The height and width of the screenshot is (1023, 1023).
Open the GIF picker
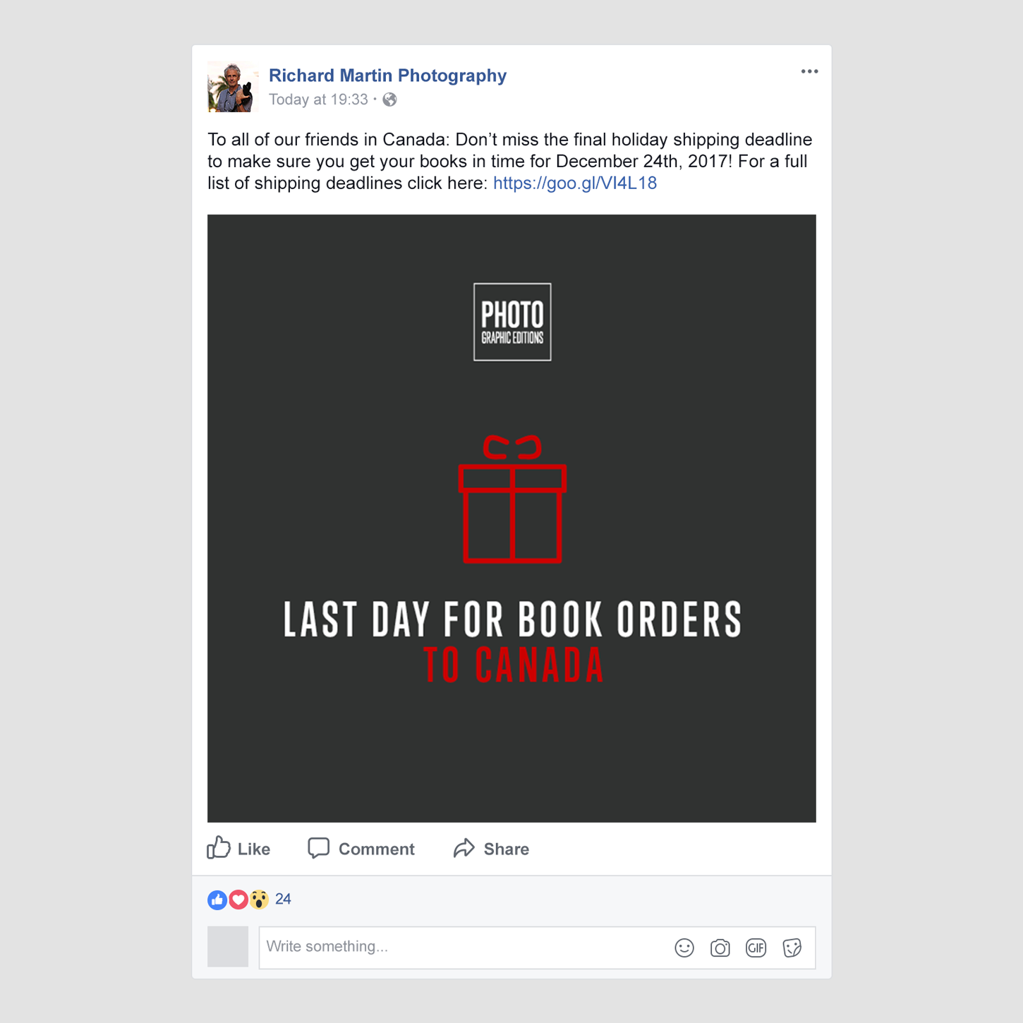tap(756, 948)
